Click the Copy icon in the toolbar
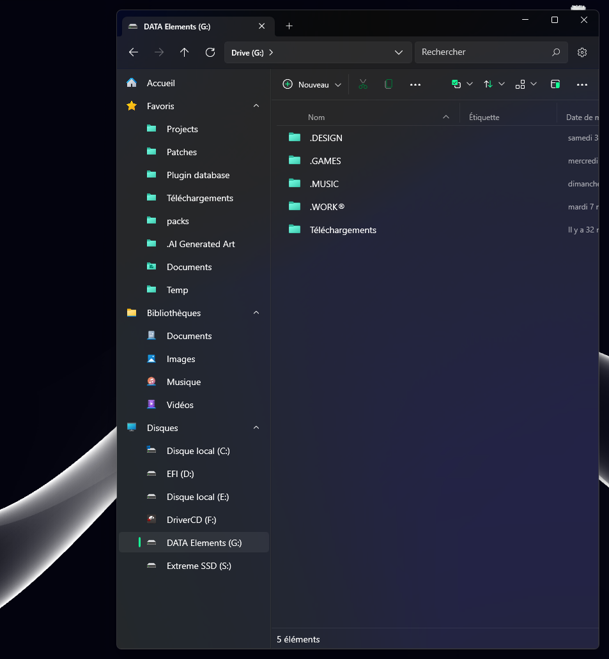609x659 pixels. coord(389,84)
